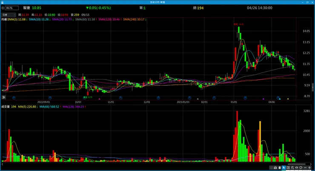Click the yellow triangle marker after 04/06

[x=288, y=99]
